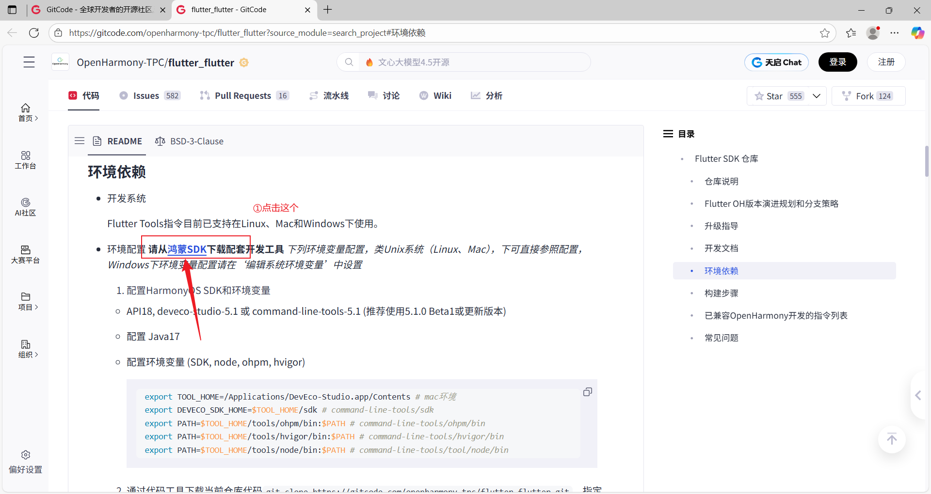Jump to 开发文档 in contents
The width and height of the screenshot is (931, 494).
722,248
